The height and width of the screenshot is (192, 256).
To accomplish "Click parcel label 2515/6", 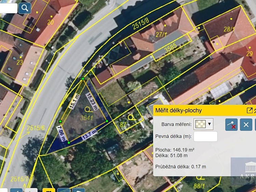I will pos(36,128).
